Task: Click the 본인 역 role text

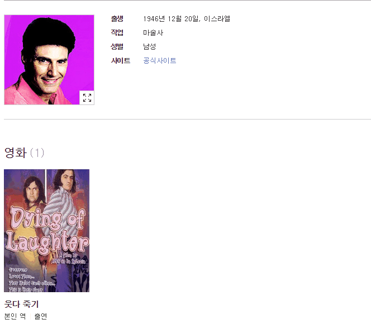Action: tap(15, 316)
